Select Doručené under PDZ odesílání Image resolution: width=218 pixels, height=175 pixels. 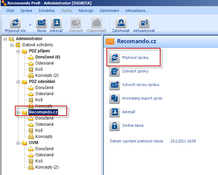pos(45,88)
